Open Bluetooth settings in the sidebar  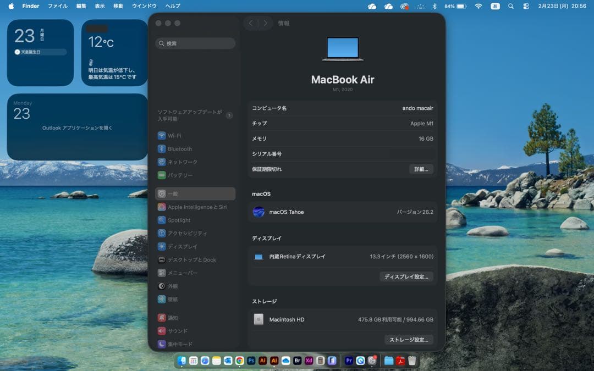tap(195, 149)
